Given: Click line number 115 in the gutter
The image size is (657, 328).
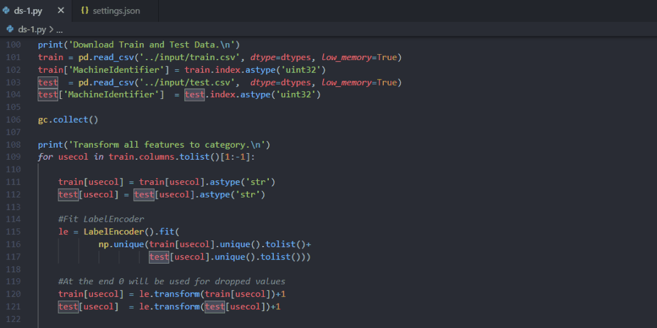Looking at the screenshot, I should pyautogui.click(x=13, y=232).
